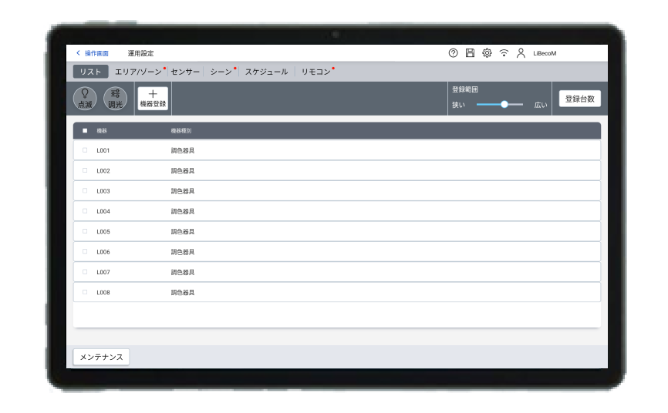Click the user account icon
The image size is (668, 413).
521,53
